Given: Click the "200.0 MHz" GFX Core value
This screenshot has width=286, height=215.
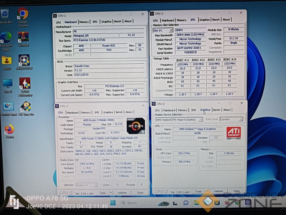Looking at the screenshot, I should pos(184,153).
